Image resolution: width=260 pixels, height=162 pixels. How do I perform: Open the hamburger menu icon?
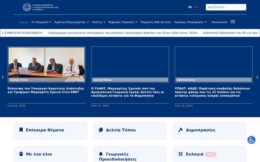pos(233,22)
